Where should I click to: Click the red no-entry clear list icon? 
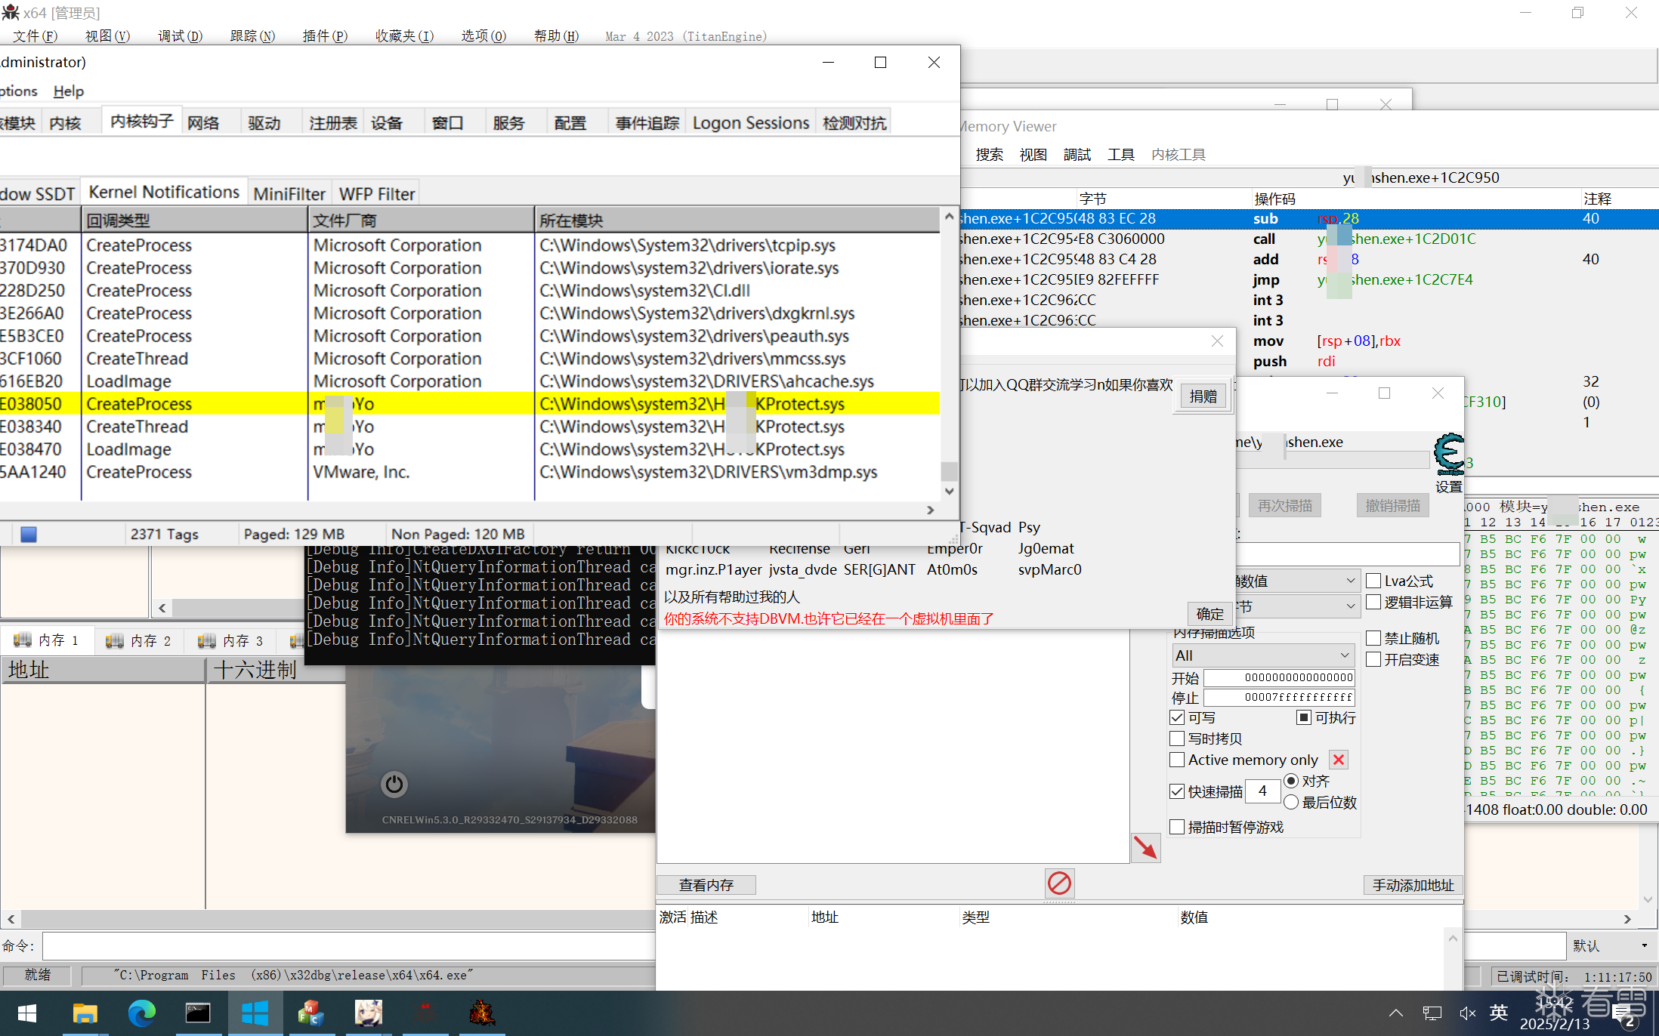click(1059, 883)
